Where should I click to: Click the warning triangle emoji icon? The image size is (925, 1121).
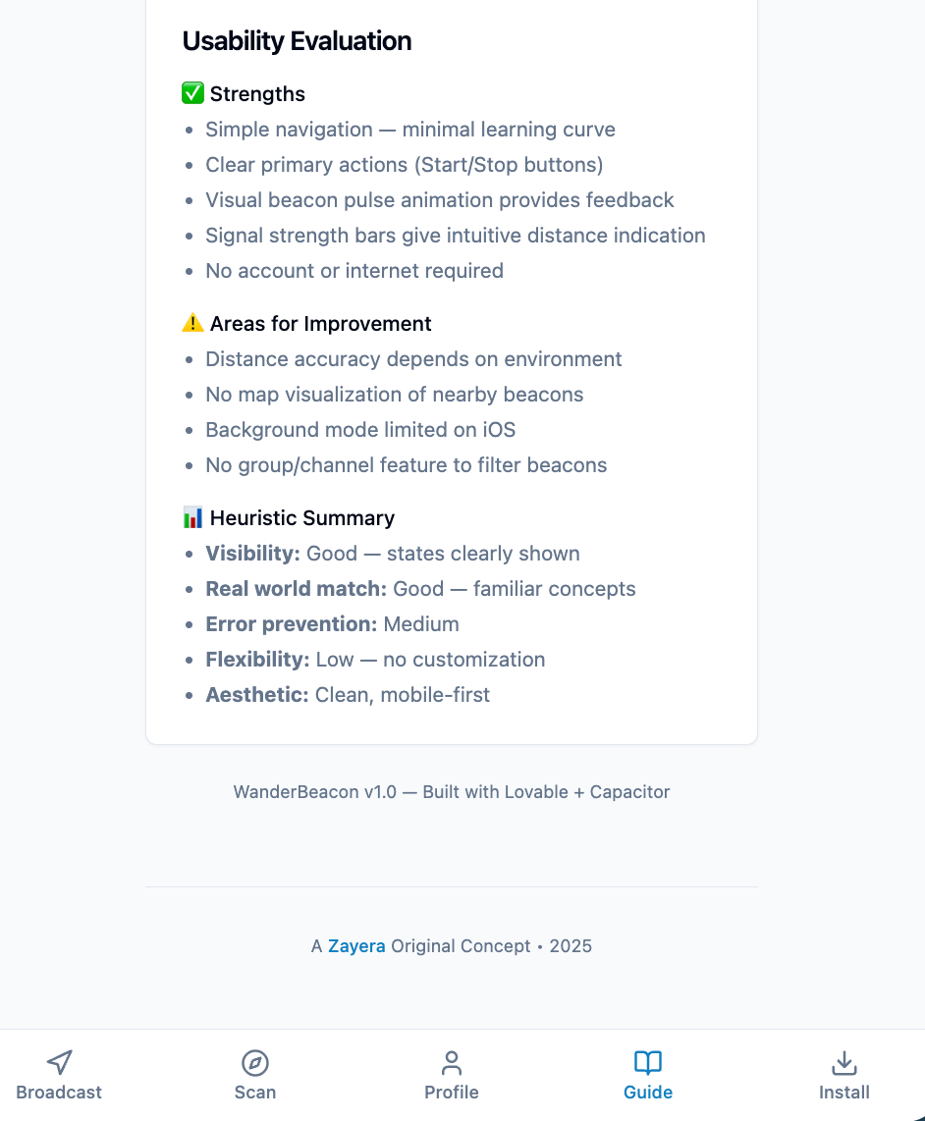pyautogui.click(x=192, y=323)
